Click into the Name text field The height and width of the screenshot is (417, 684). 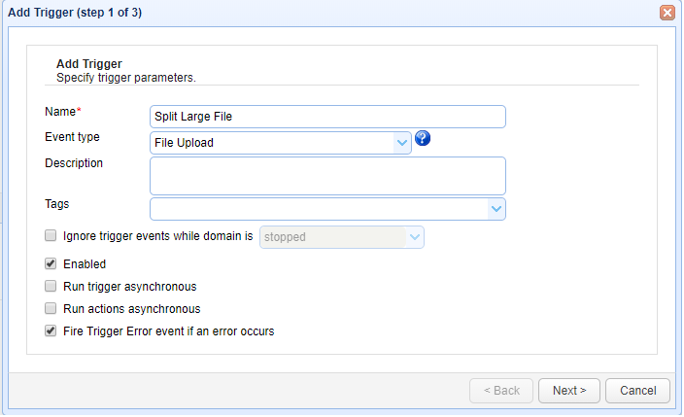coord(327,117)
